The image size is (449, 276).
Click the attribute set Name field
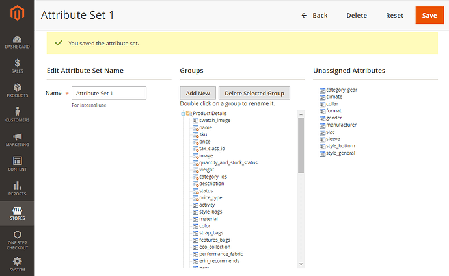pyautogui.click(x=109, y=94)
